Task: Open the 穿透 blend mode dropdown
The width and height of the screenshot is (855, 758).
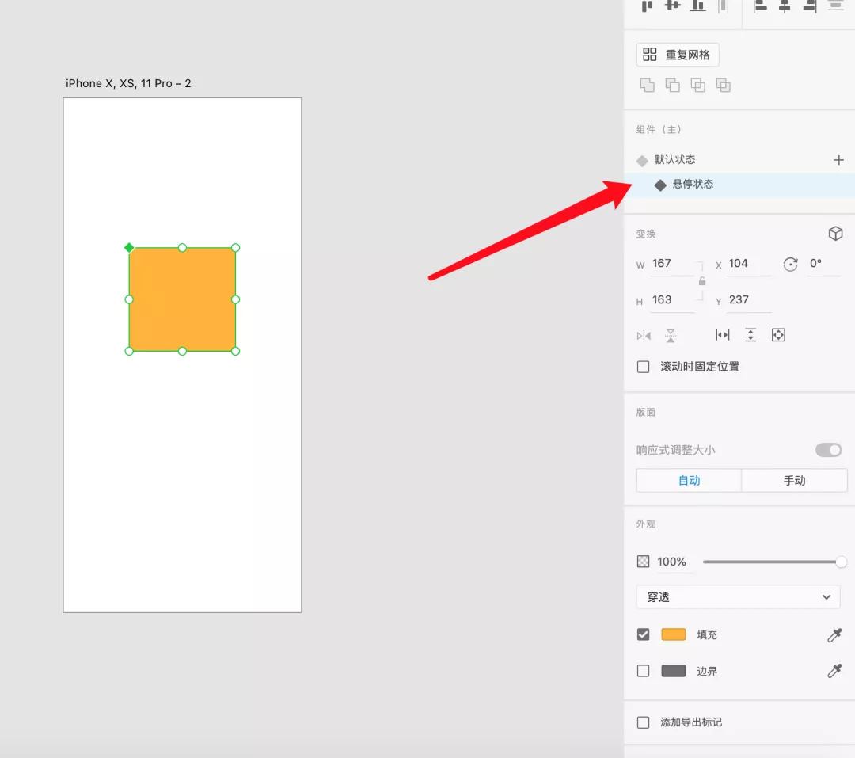Action: [738, 597]
